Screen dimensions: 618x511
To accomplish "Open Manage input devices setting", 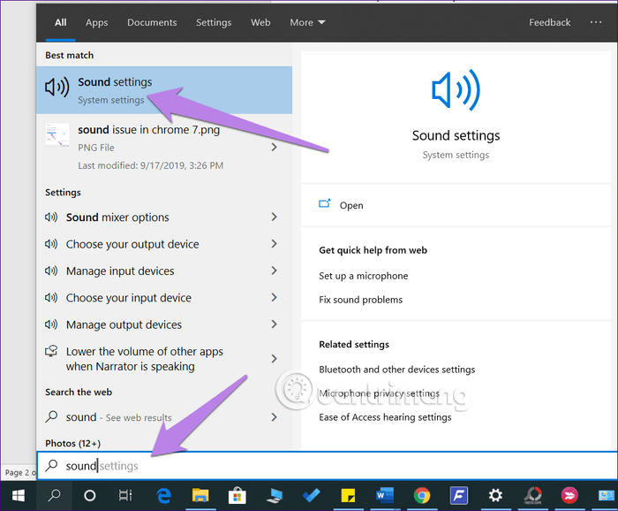I will pyautogui.click(x=120, y=271).
